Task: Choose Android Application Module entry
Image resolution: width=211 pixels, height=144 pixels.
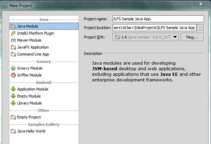Action: pyautogui.click(x=44, y=89)
